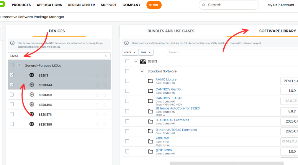Screen dimensions: 298x165
Task: Open the COMPANY menu
Action: click(x=132, y=5)
